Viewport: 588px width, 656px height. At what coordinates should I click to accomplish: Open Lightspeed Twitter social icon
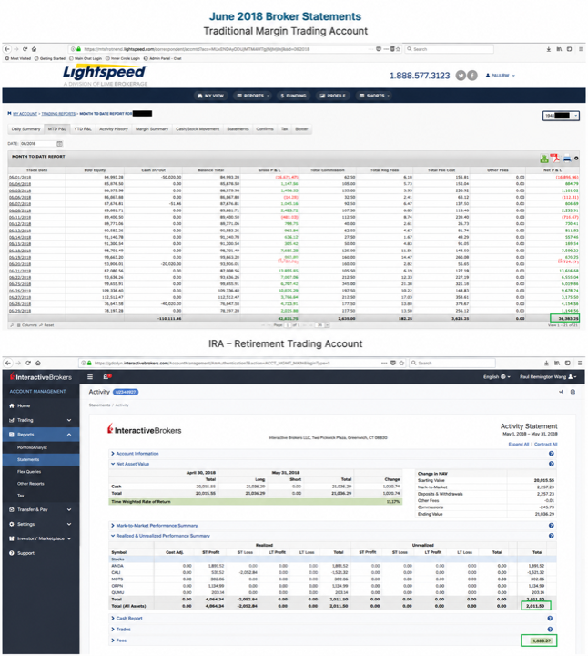click(461, 76)
